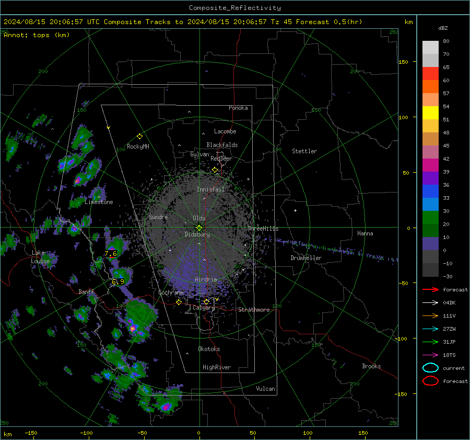This screenshot has width=470, height=440.
Task: Click the yellow diamond marker at radar center
Action: click(x=199, y=228)
